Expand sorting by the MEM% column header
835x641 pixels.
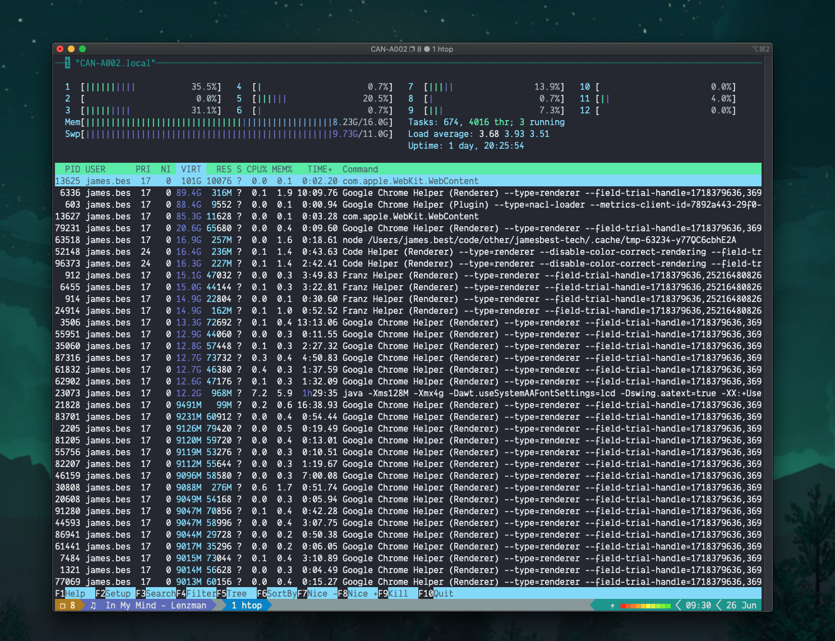pyautogui.click(x=281, y=169)
